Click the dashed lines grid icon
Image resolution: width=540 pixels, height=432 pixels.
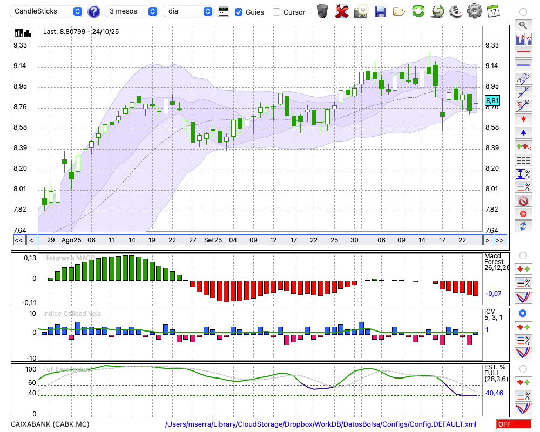523,160
